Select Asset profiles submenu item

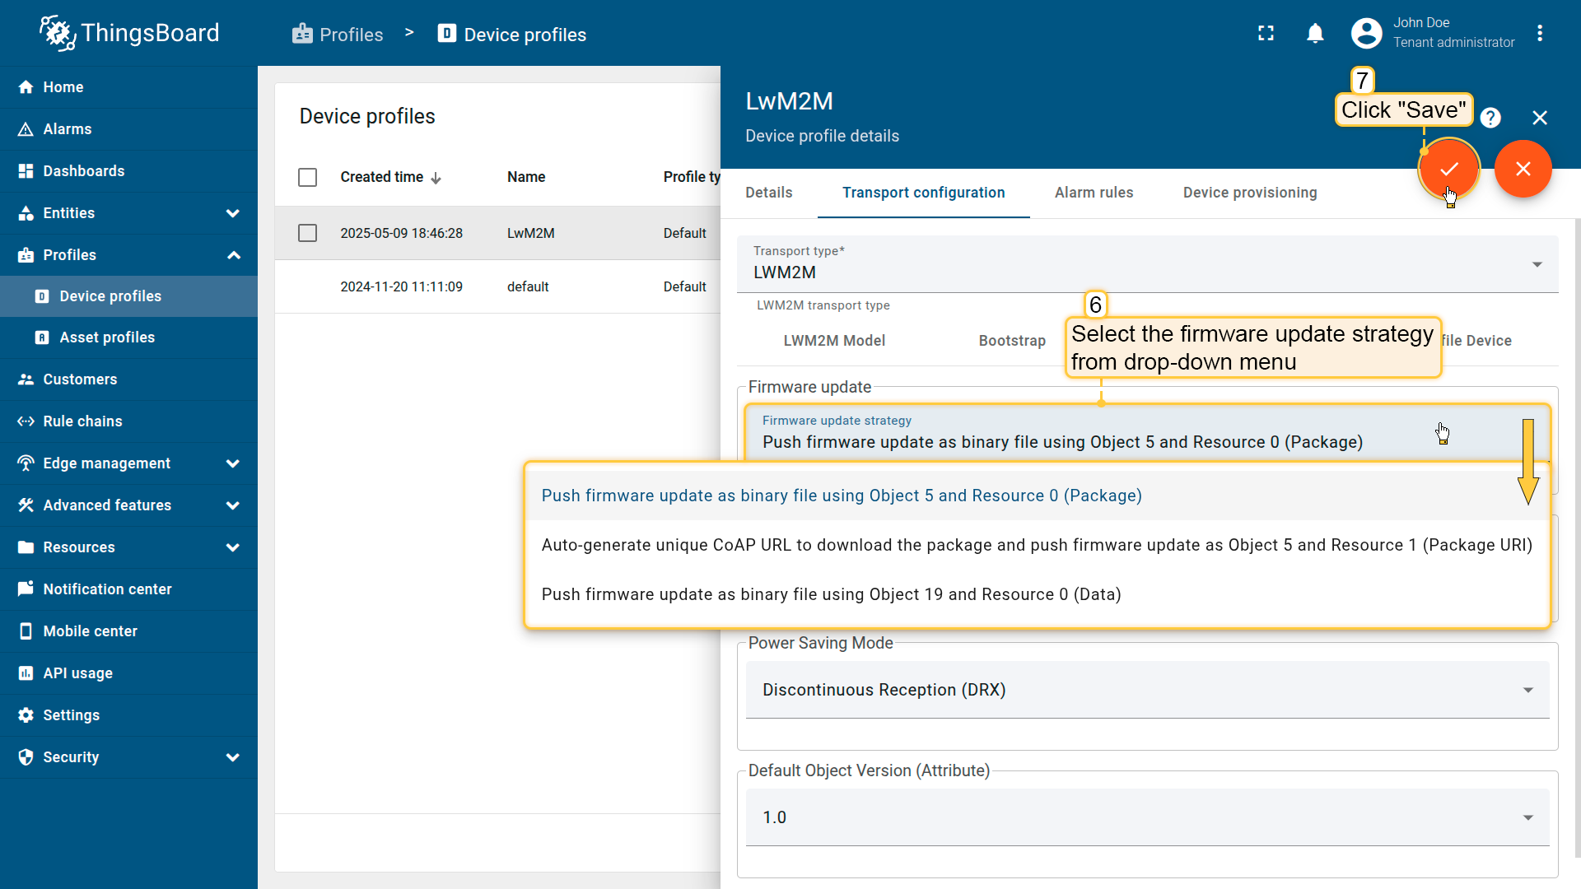[x=128, y=337]
